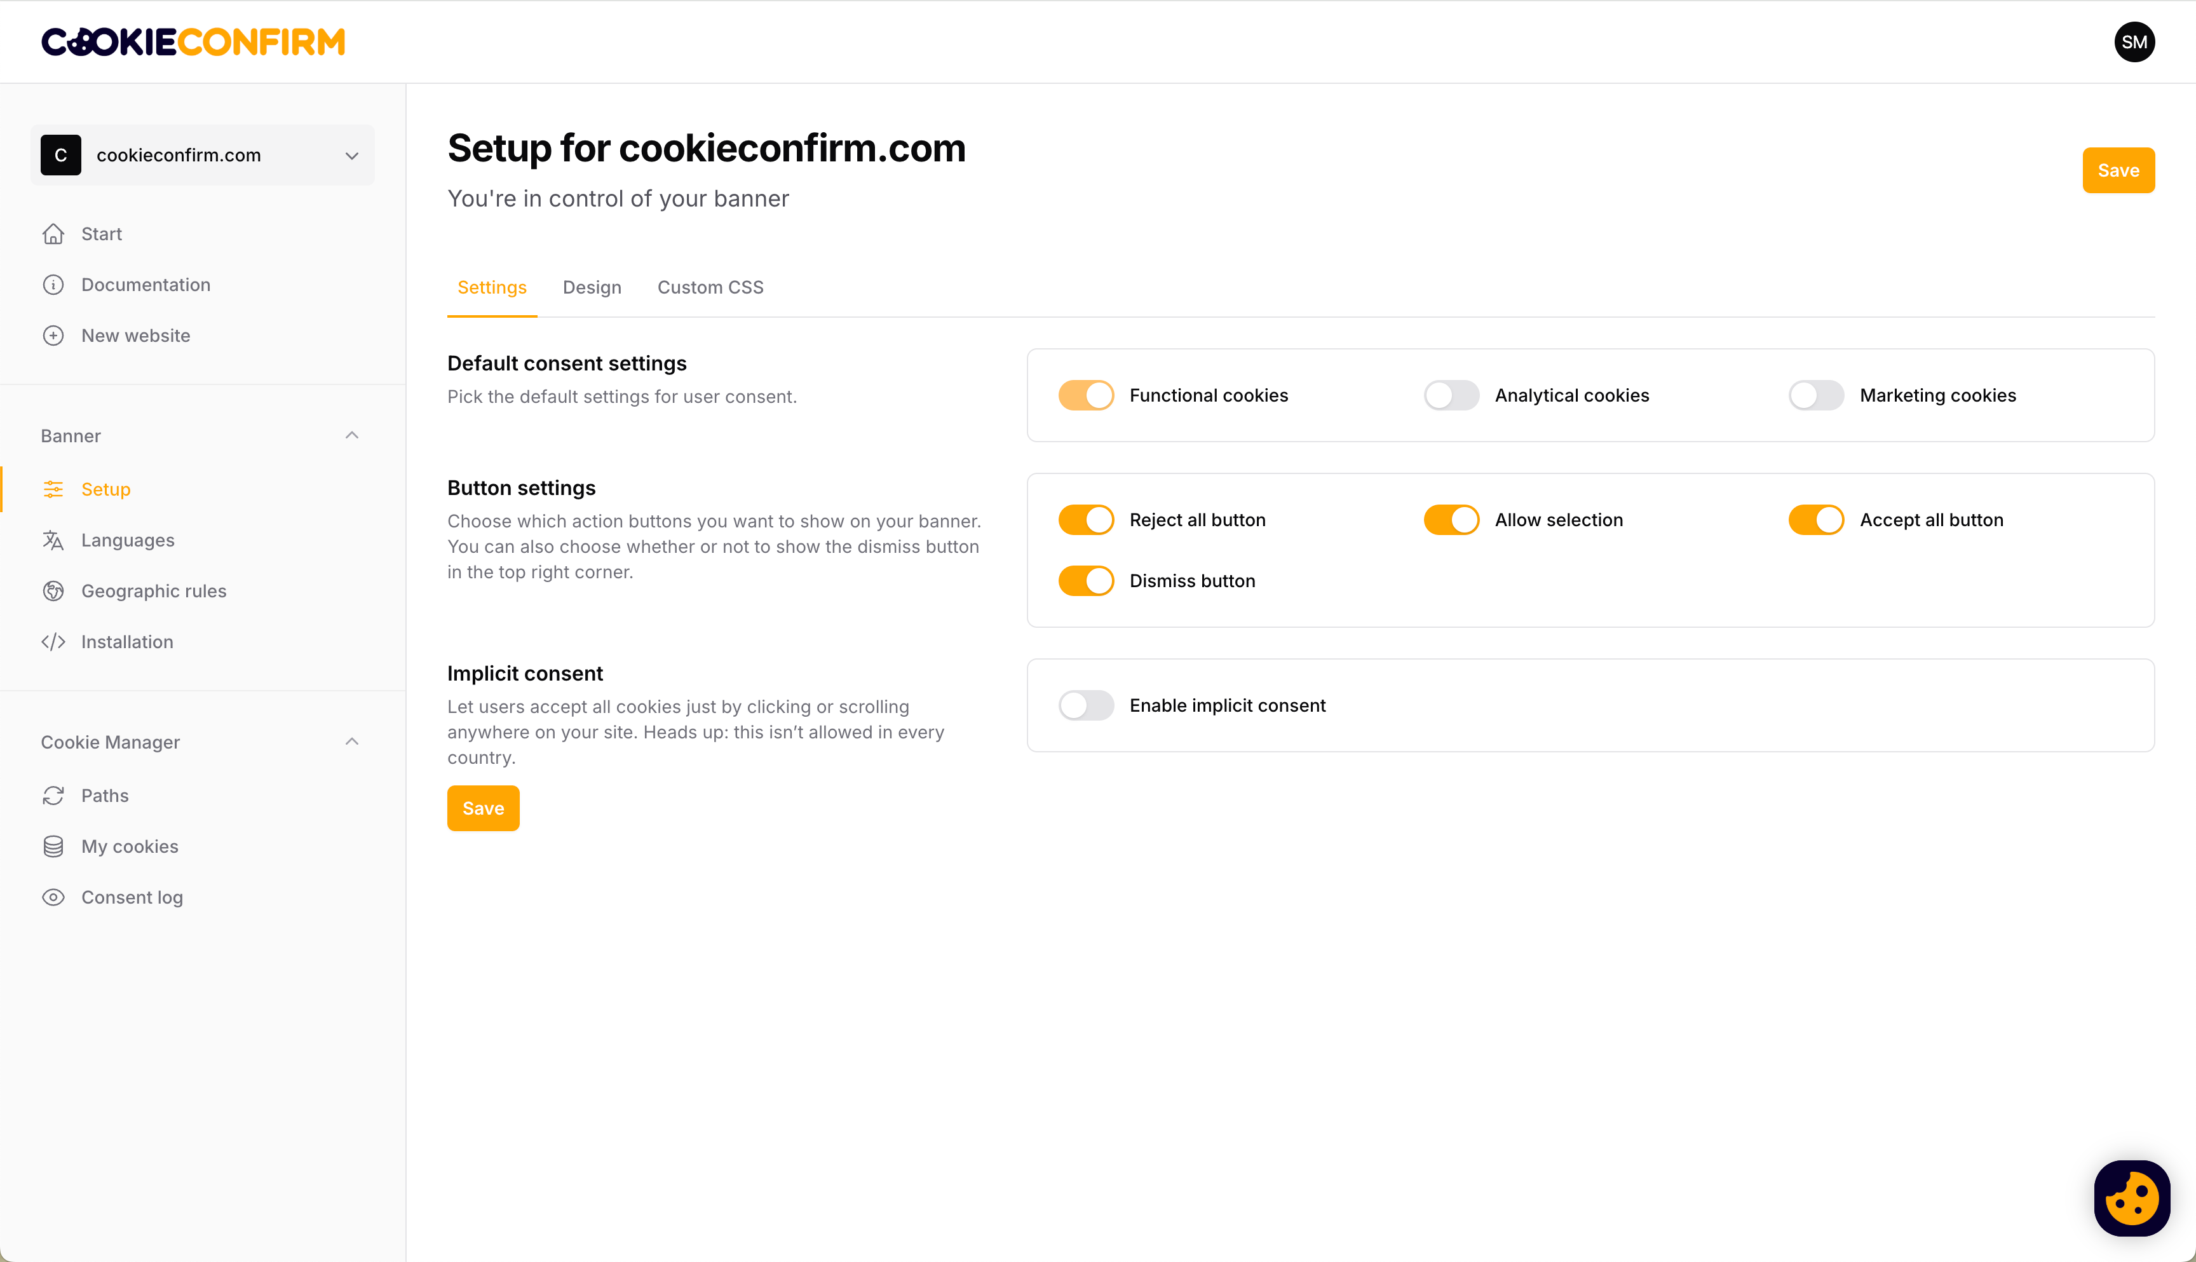Open the Custom CSS tab

(x=710, y=288)
